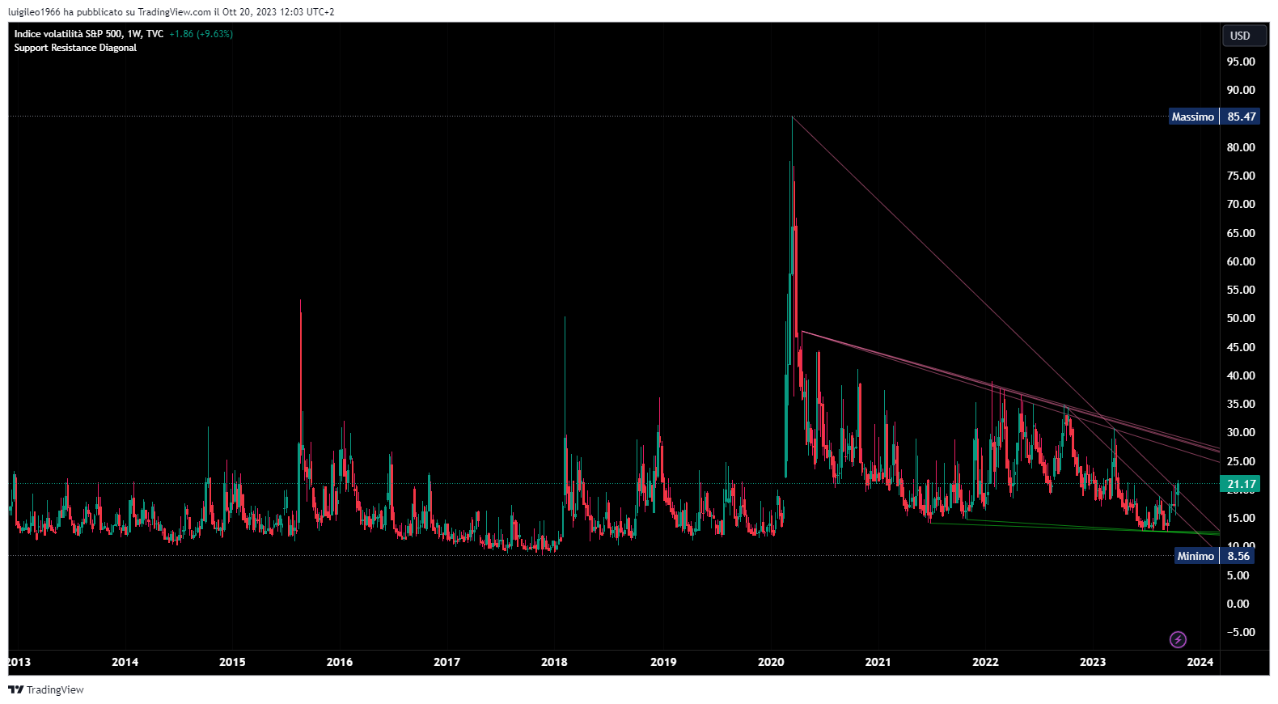This screenshot has width=1278, height=704.
Task: Click the 75.00 price scale value
Action: point(1241,176)
